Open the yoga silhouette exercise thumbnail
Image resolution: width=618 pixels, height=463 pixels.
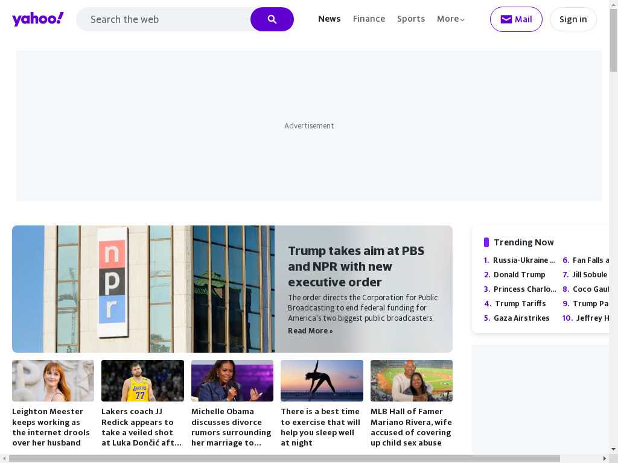(322, 381)
